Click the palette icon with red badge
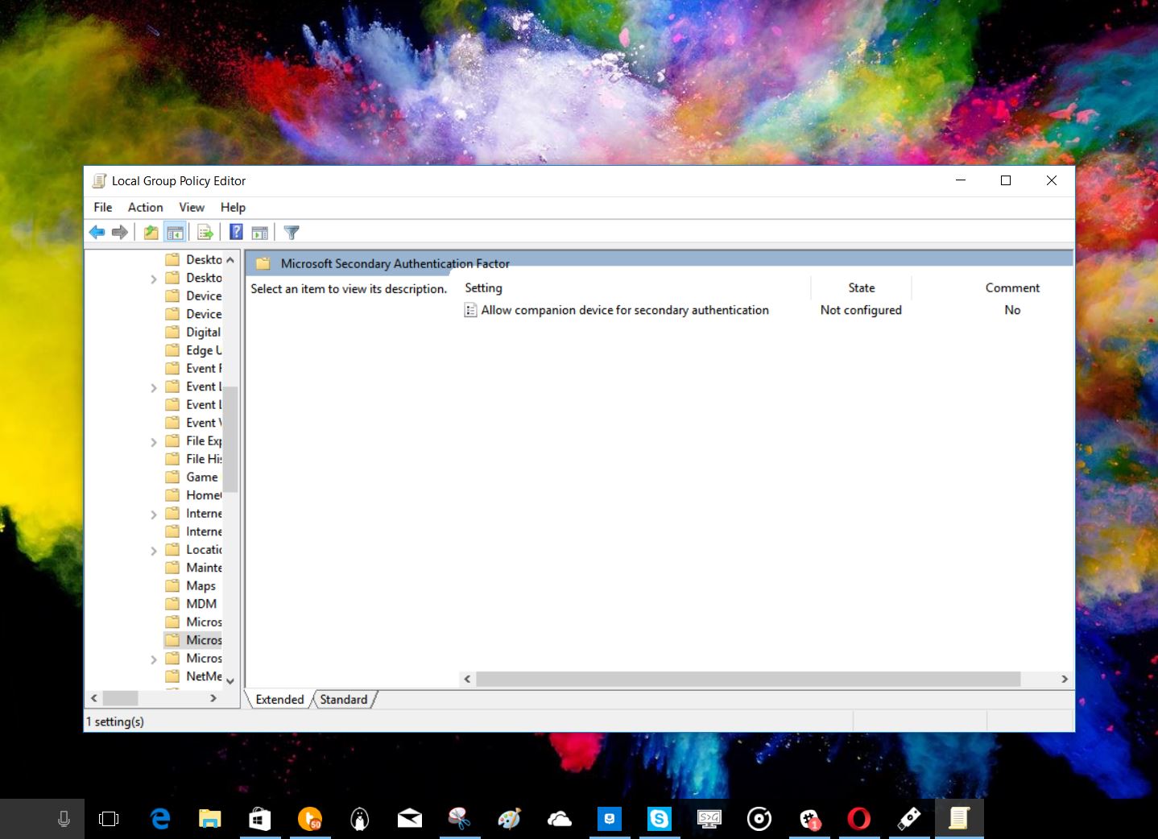Image resolution: width=1158 pixels, height=839 pixels. (x=809, y=819)
